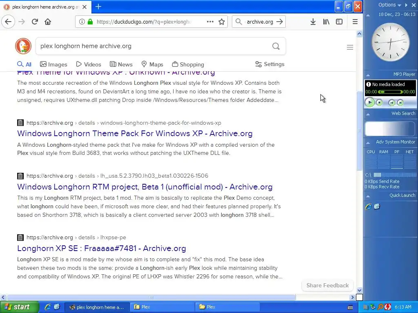Toggle the browser sidebar view
This screenshot has width=418, height=313.
(x=339, y=22)
